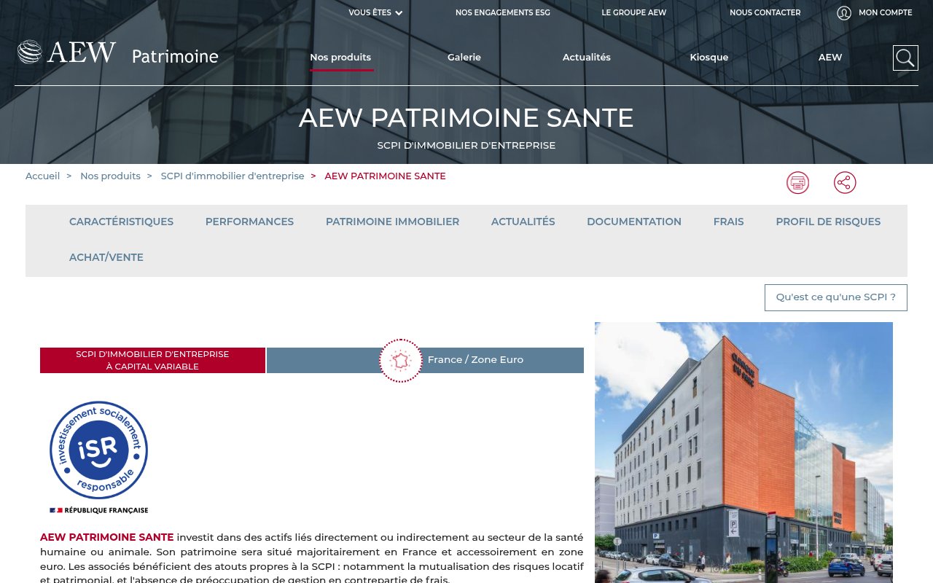This screenshot has height=583, width=933.
Task: Go to SCPI d'immobilier d'entreprise breadcrumb
Action: click(x=233, y=176)
